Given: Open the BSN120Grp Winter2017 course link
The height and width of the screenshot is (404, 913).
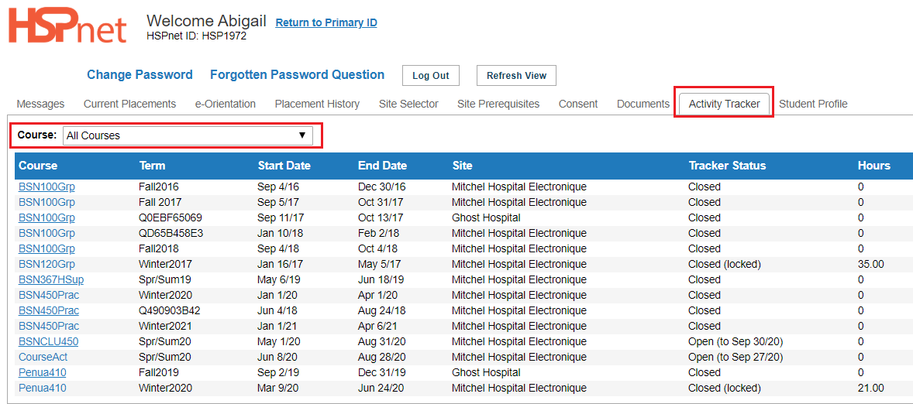Looking at the screenshot, I should [47, 264].
